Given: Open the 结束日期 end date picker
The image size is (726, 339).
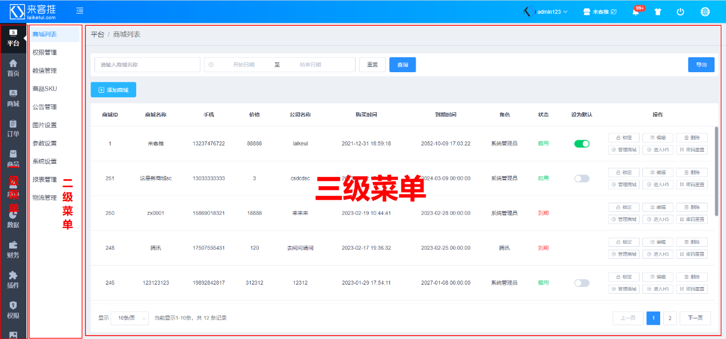Looking at the screenshot, I should (310, 65).
